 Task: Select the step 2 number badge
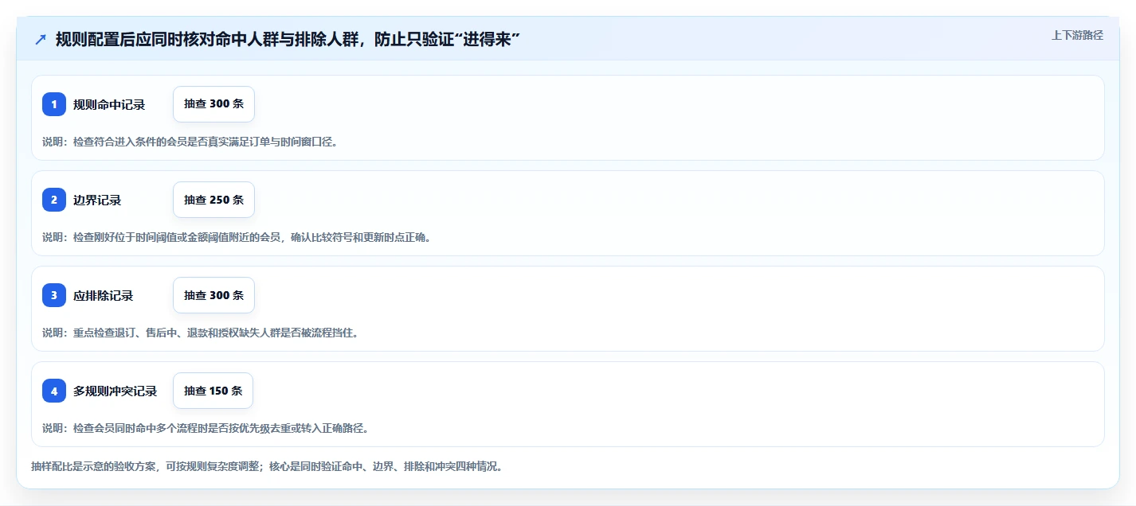pyautogui.click(x=54, y=200)
